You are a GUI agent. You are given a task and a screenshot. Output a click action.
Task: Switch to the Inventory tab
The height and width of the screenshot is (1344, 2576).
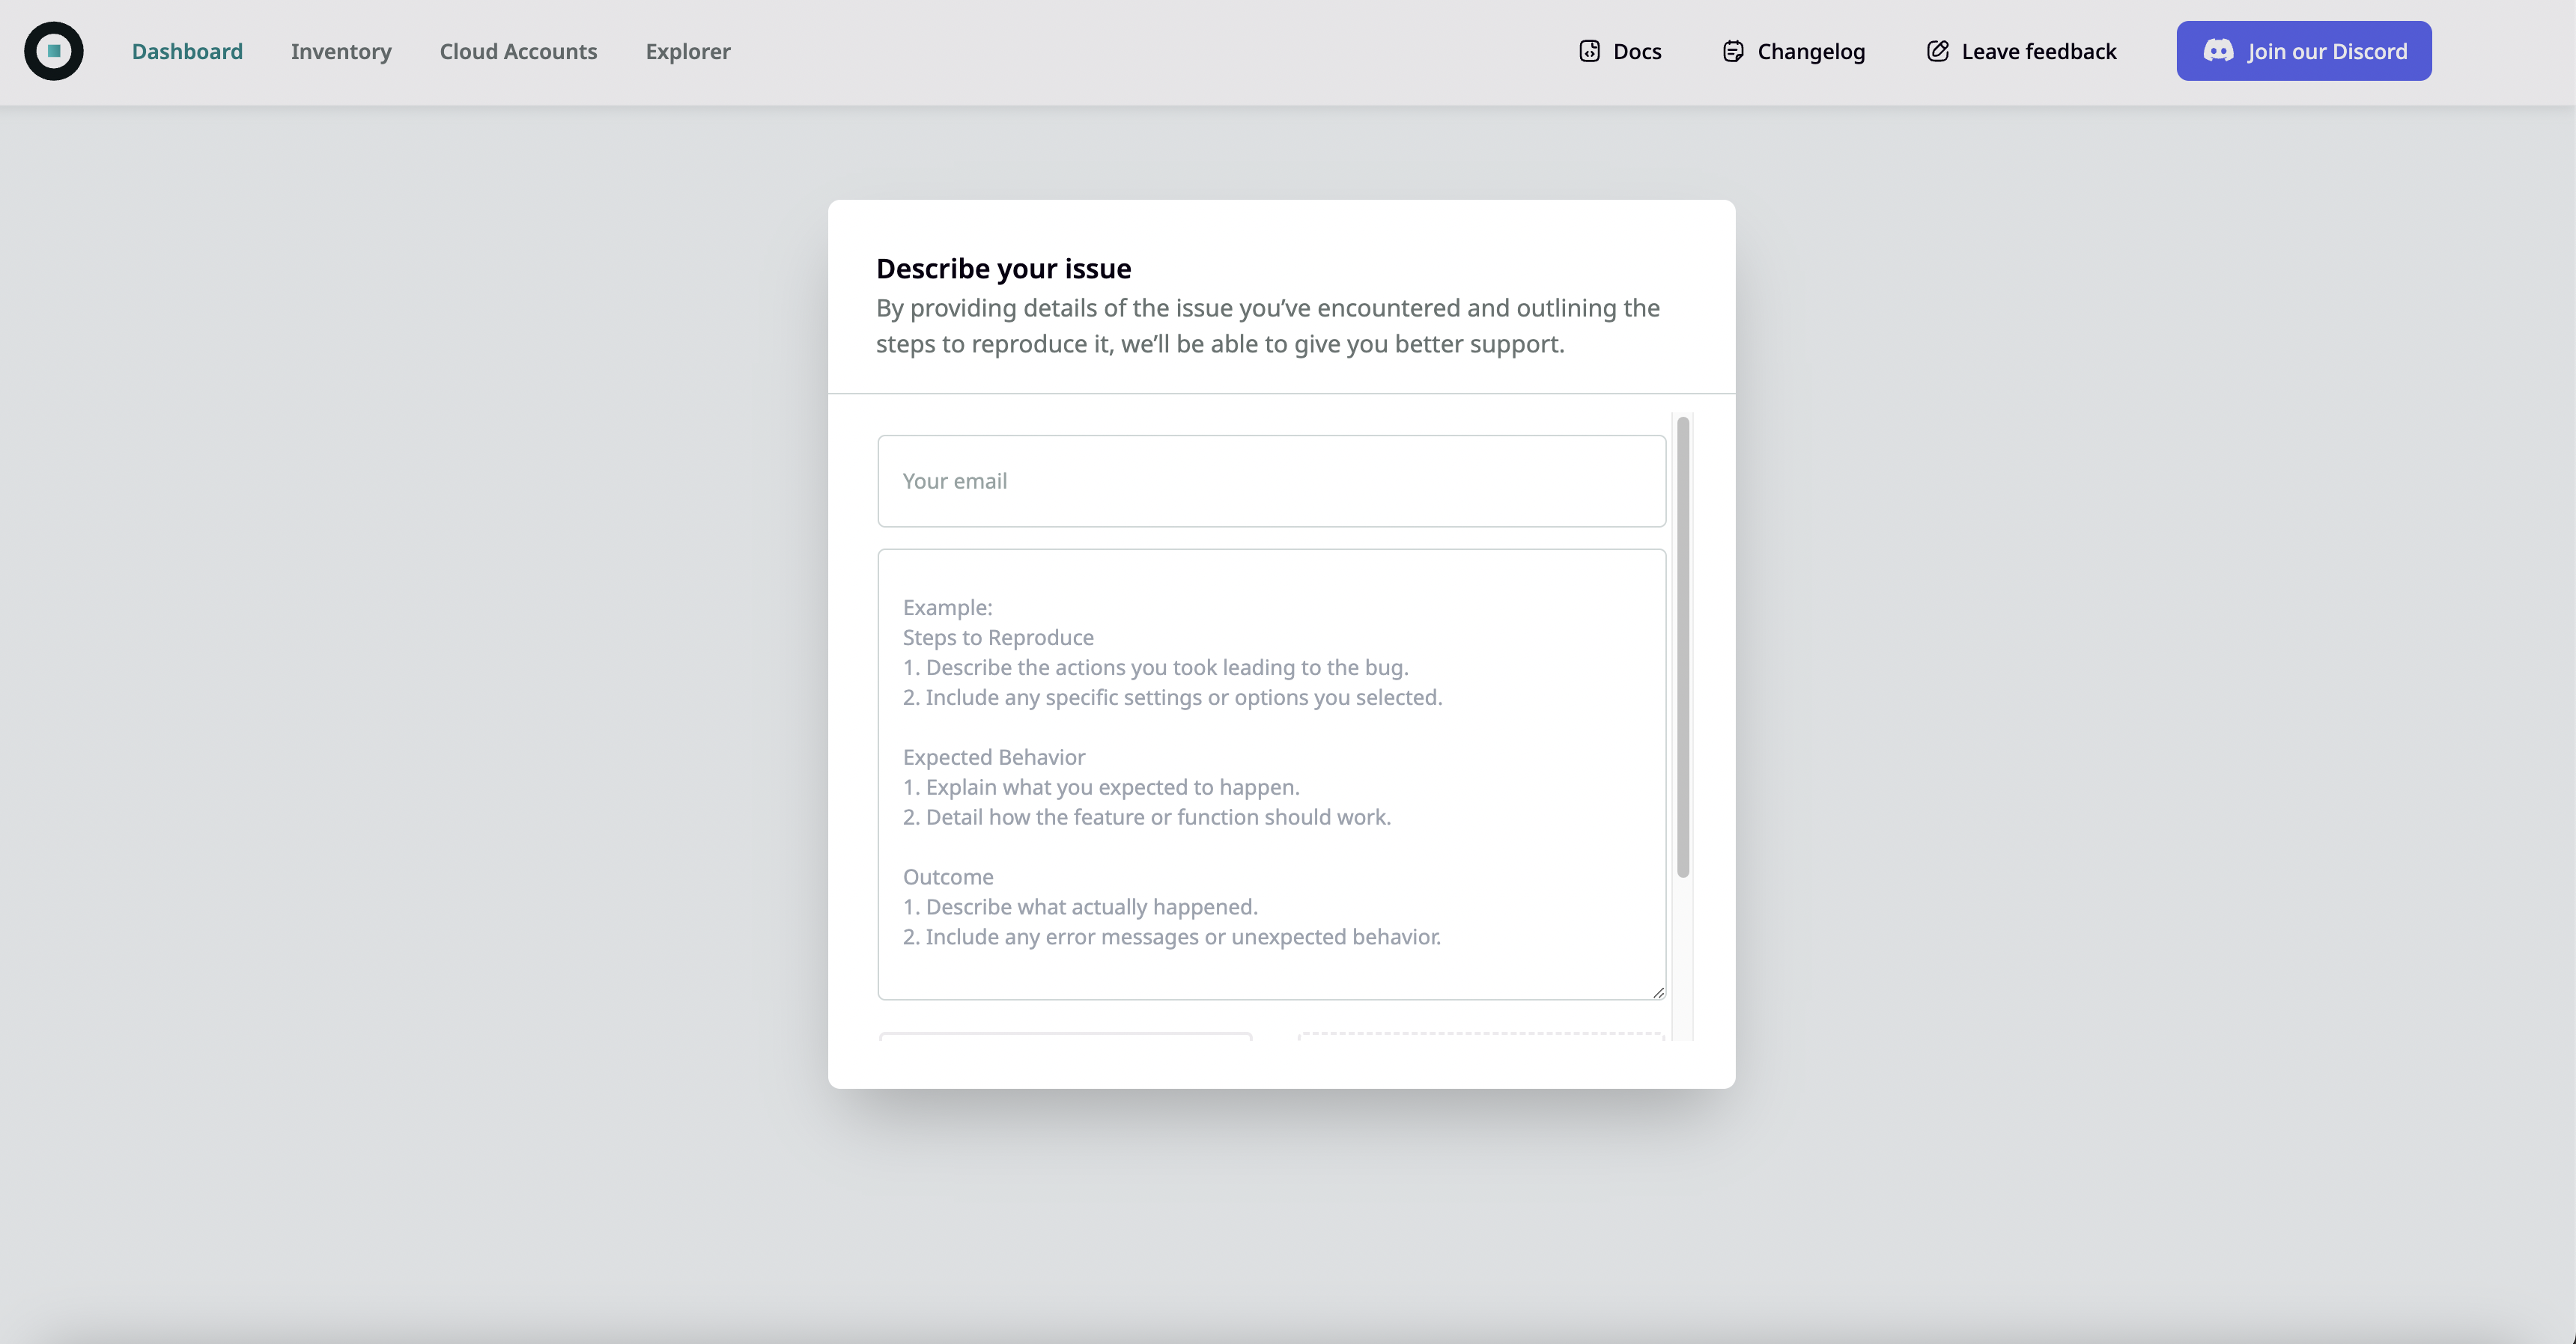click(340, 51)
